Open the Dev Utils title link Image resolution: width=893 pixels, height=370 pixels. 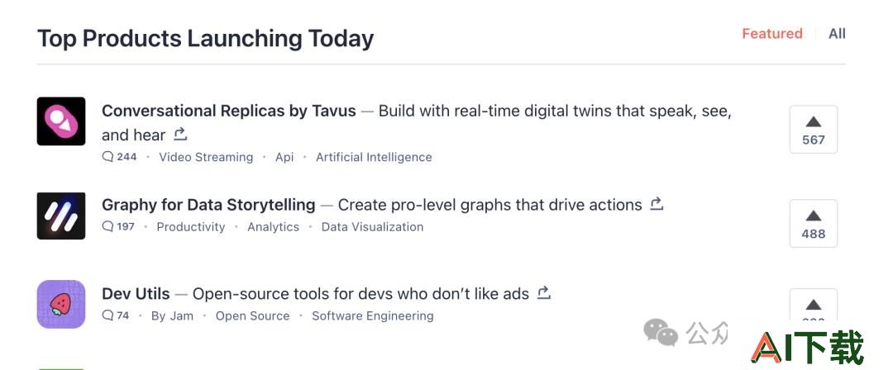(136, 294)
